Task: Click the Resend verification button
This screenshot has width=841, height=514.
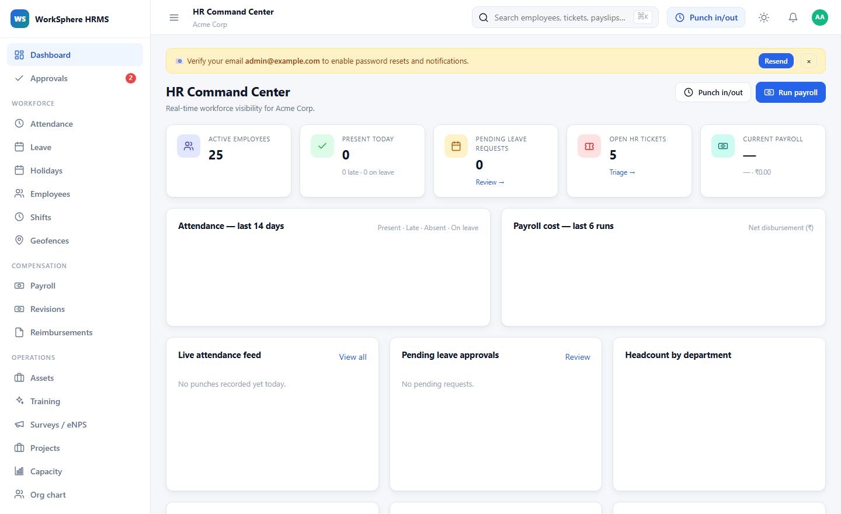Action: click(776, 61)
